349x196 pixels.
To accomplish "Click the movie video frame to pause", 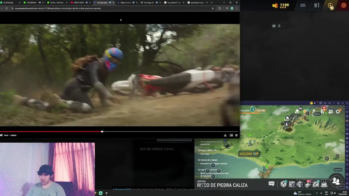I will pos(120,75).
